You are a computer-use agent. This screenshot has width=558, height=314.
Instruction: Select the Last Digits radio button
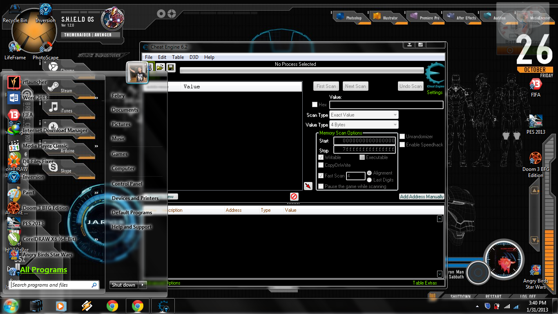tap(369, 180)
